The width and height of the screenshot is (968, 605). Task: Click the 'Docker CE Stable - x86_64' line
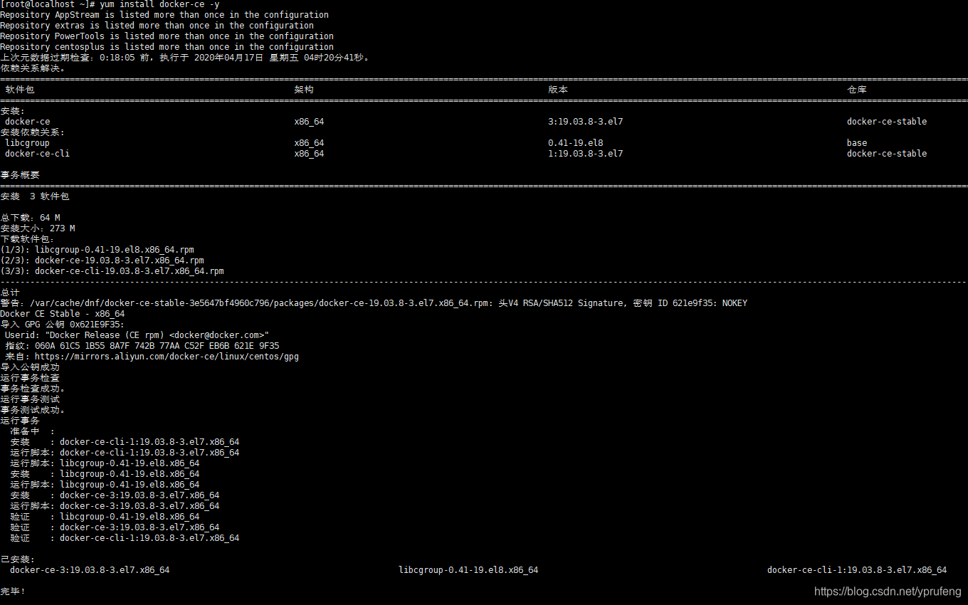pos(63,314)
